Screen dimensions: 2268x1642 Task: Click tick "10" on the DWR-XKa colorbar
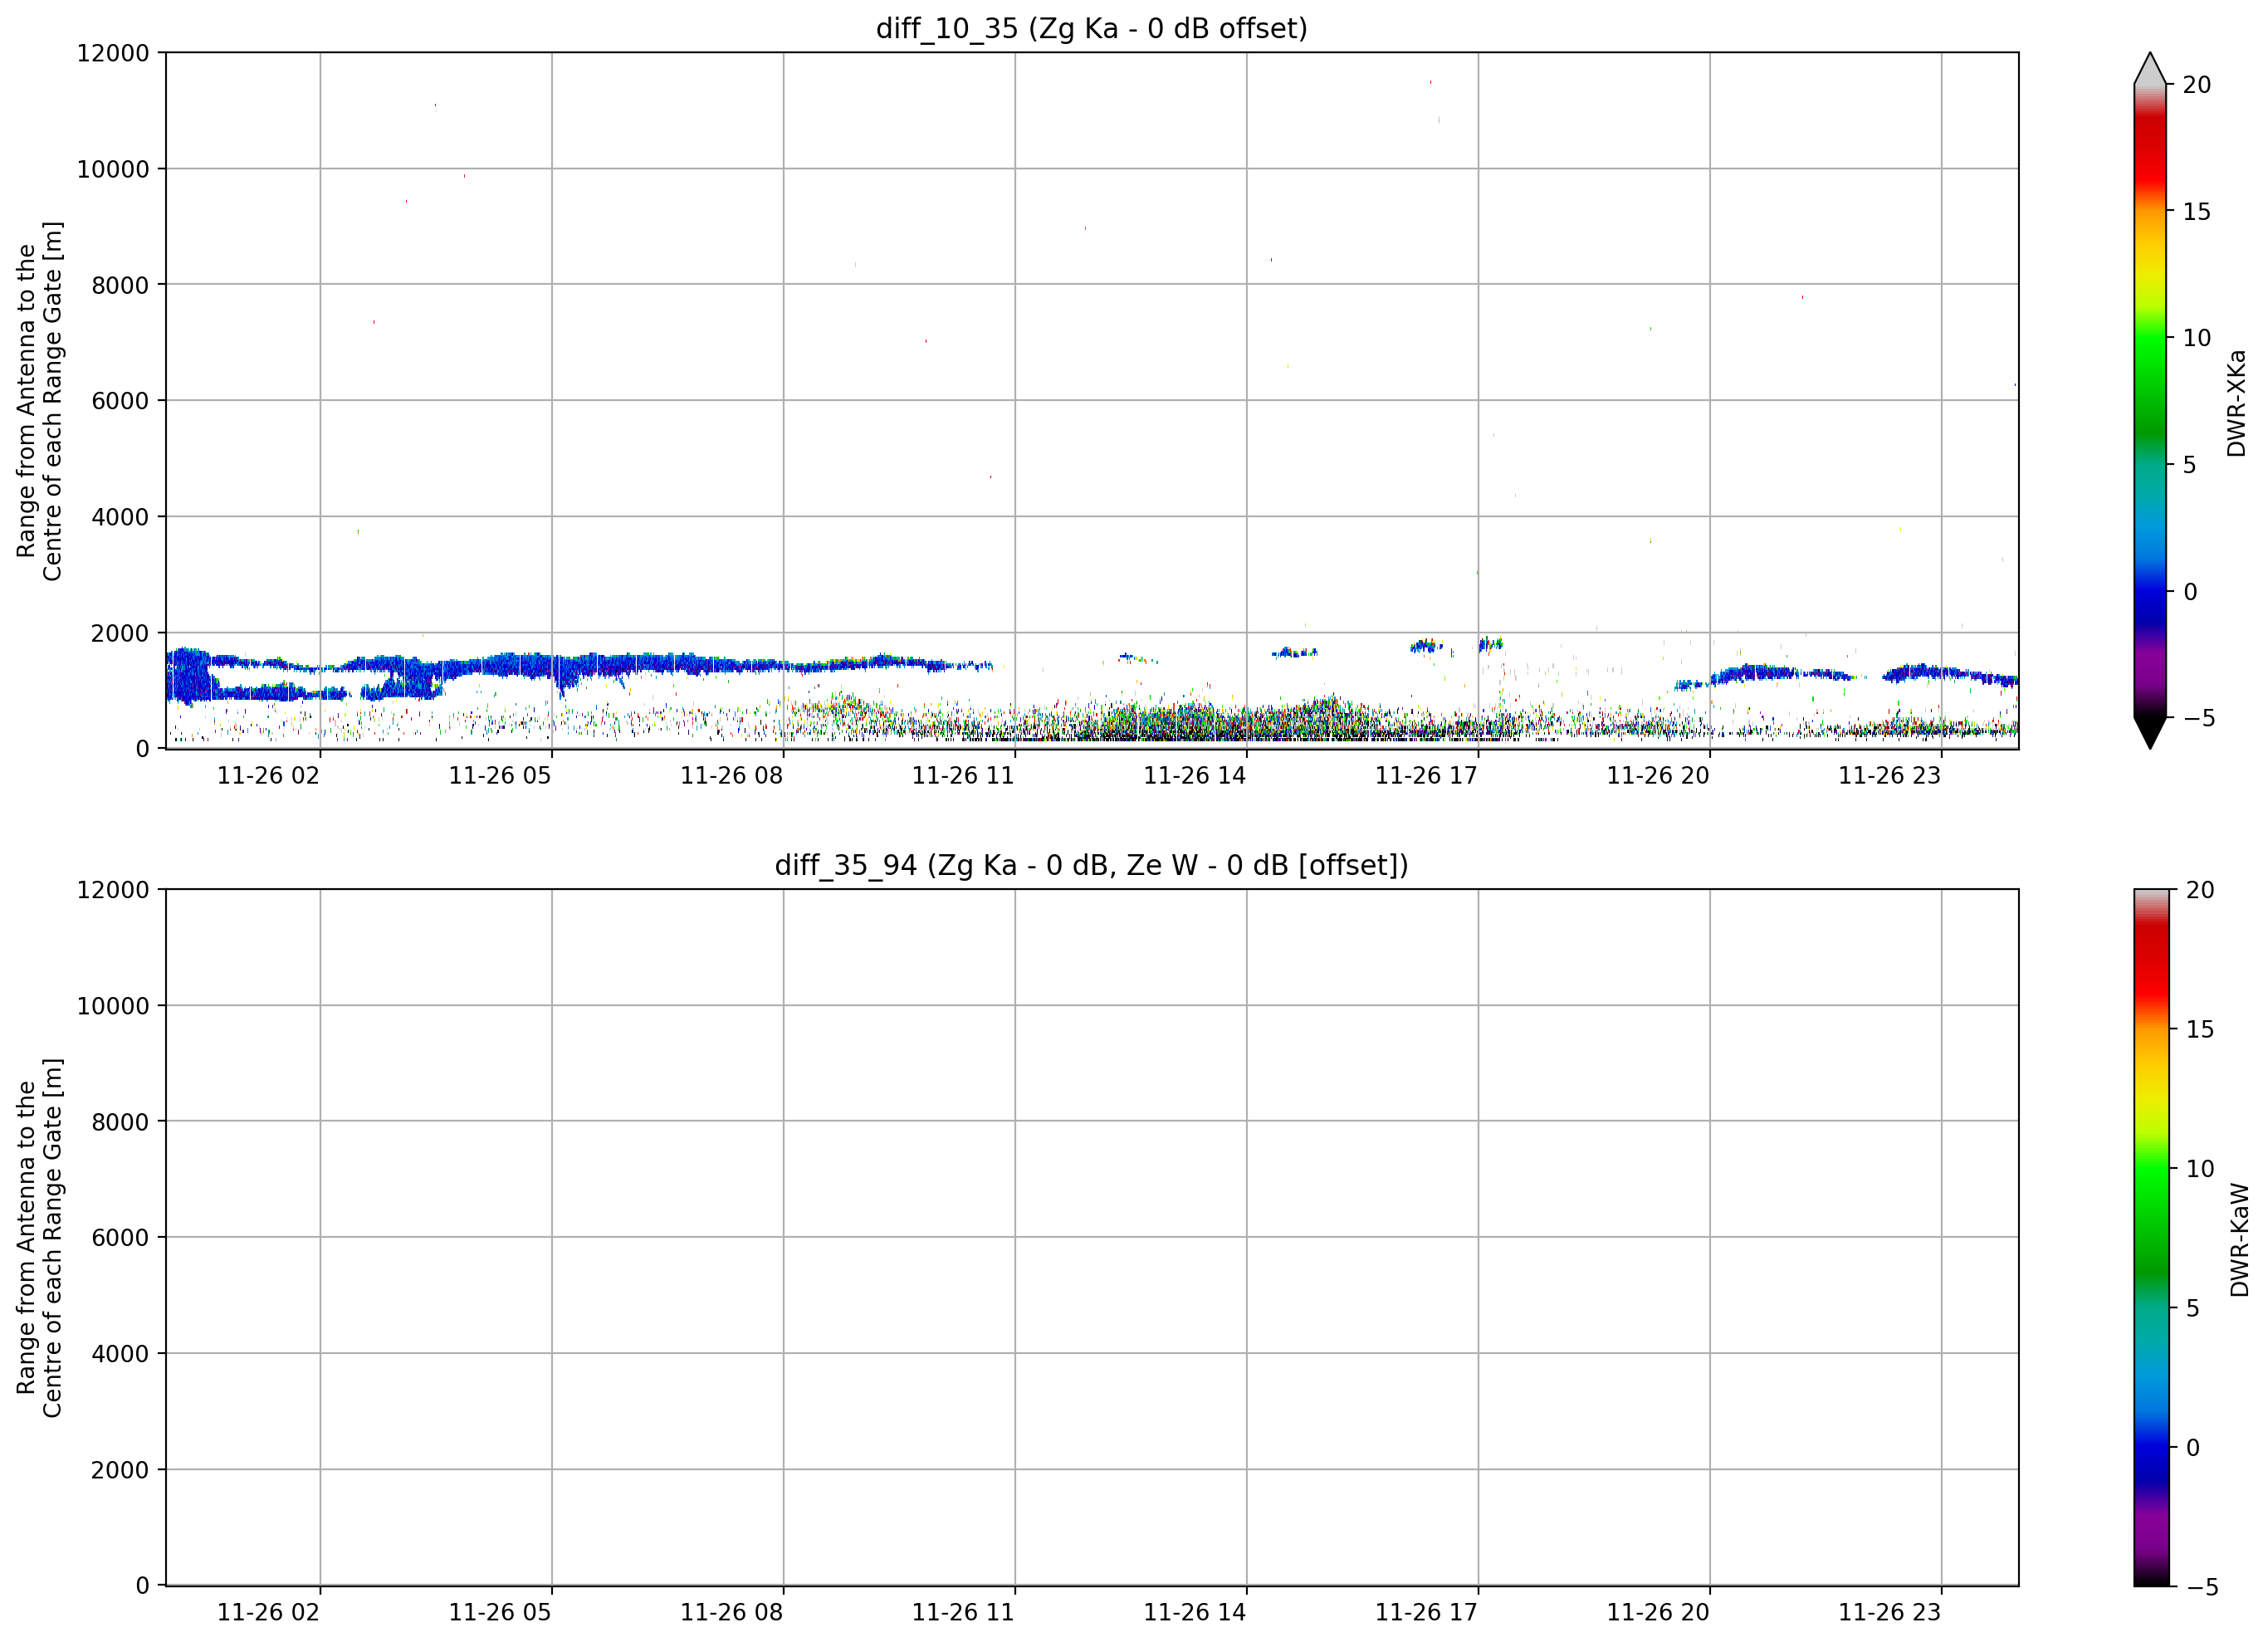[x=2197, y=338]
